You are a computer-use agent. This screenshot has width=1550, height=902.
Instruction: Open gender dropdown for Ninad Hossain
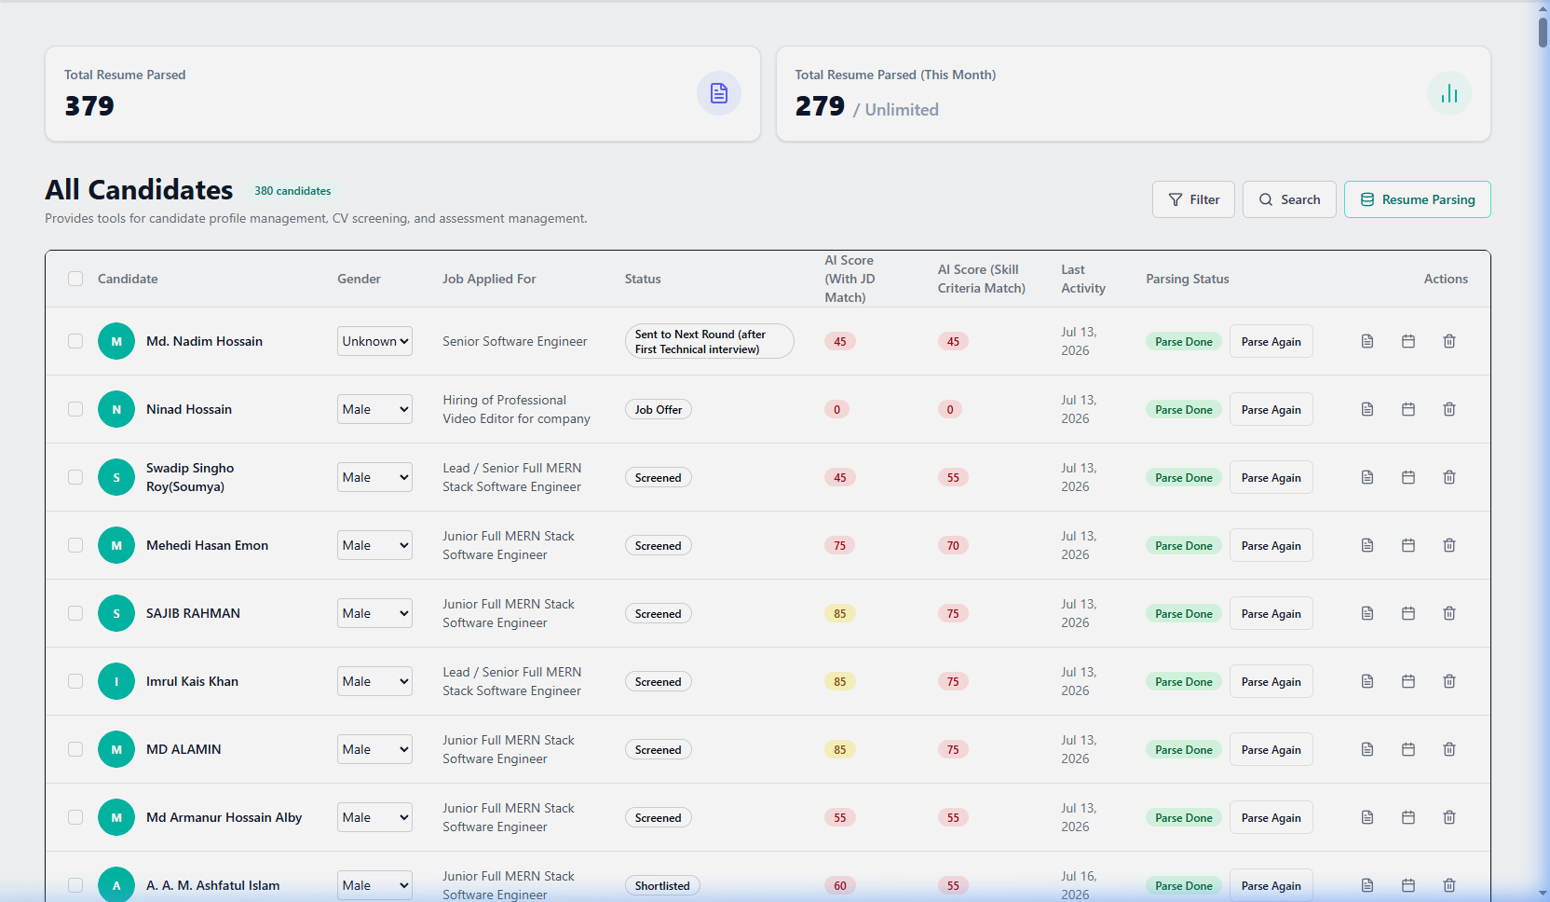tap(374, 409)
